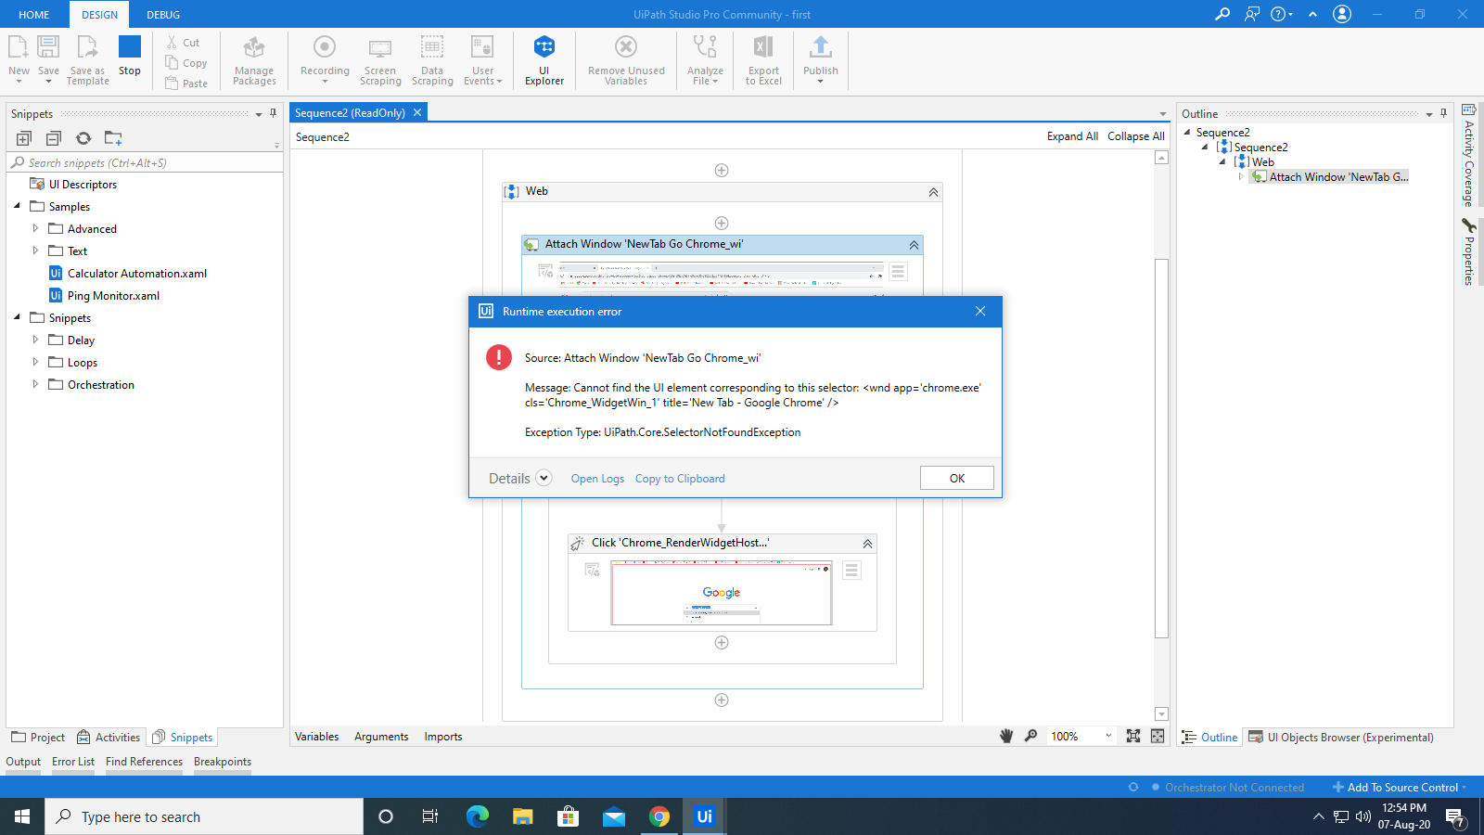The image size is (1484, 835).
Task: Click Google screenshot thumbnail in Click activity
Action: click(x=722, y=594)
